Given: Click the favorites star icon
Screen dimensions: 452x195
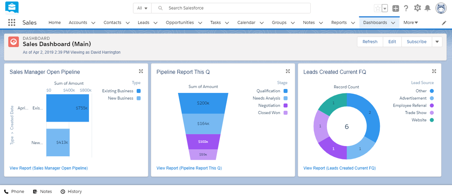Looking at the screenshot, I should click(377, 8).
